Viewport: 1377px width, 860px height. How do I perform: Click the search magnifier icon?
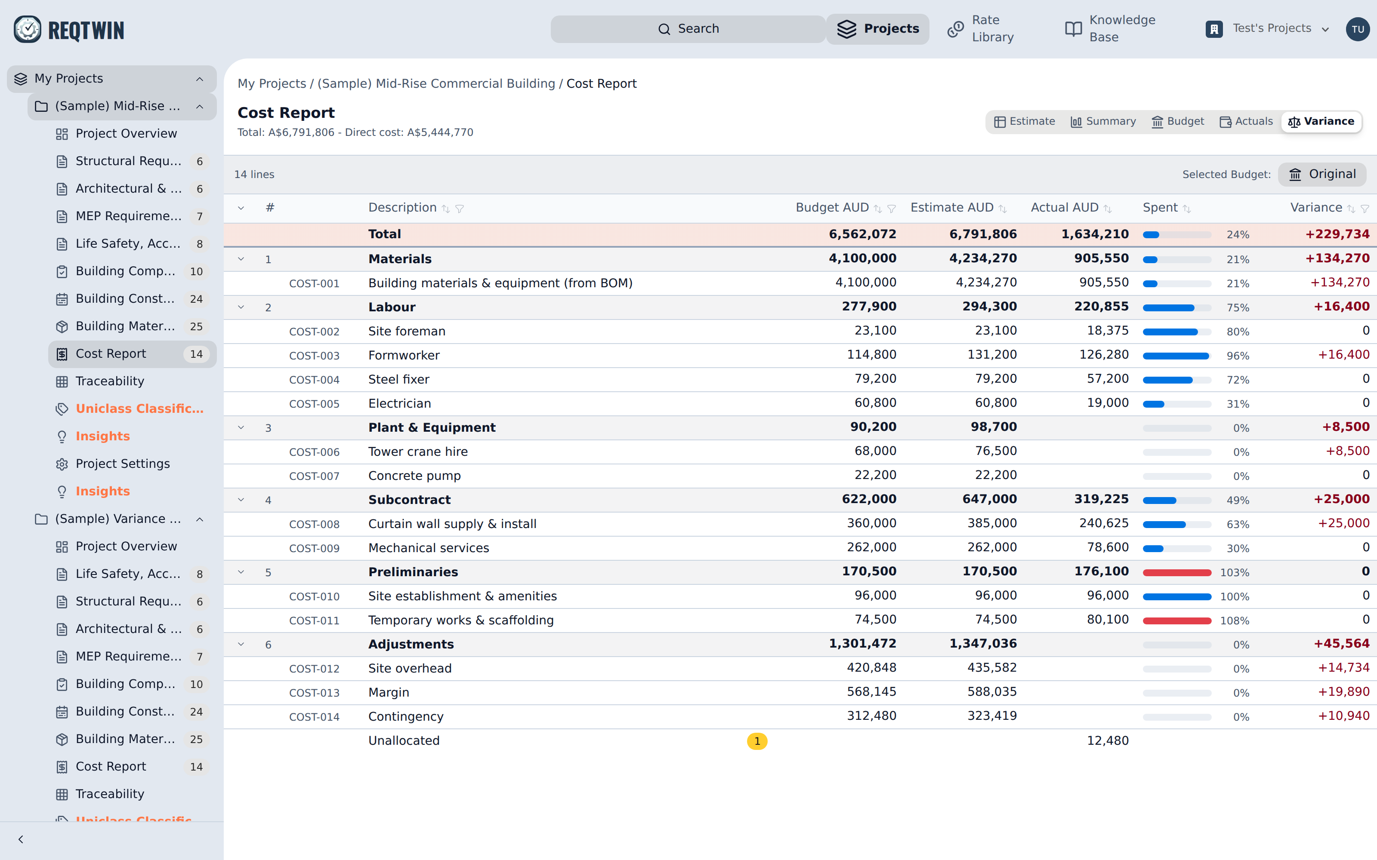664,29
